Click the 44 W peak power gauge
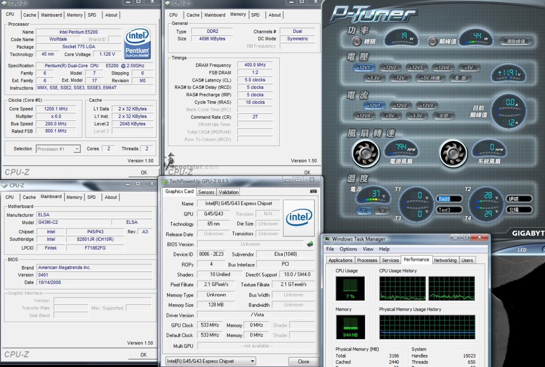The width and height of the screenshot is (545, 367). (x=476, y=38)
